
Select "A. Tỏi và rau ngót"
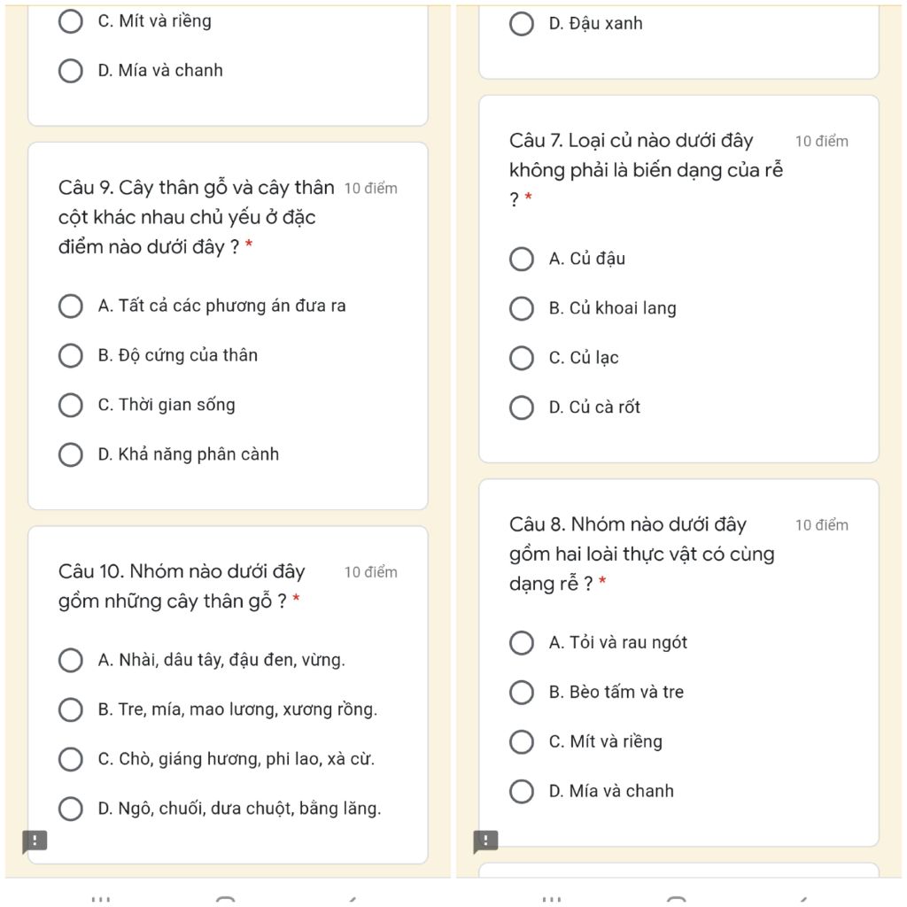523,643
